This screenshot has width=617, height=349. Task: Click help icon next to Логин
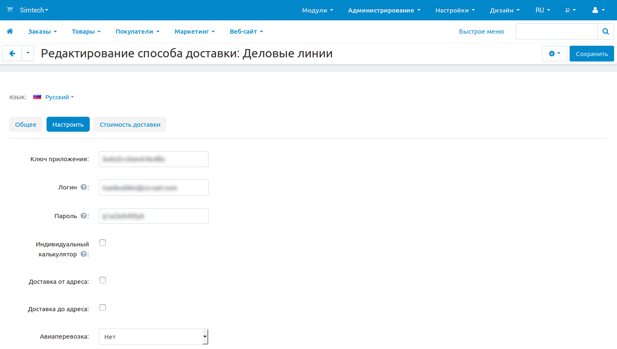point(84,187)
